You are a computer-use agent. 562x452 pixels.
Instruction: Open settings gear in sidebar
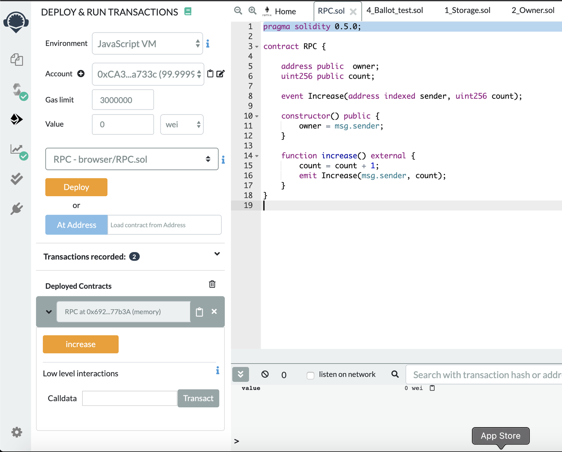tap(16, 432)
